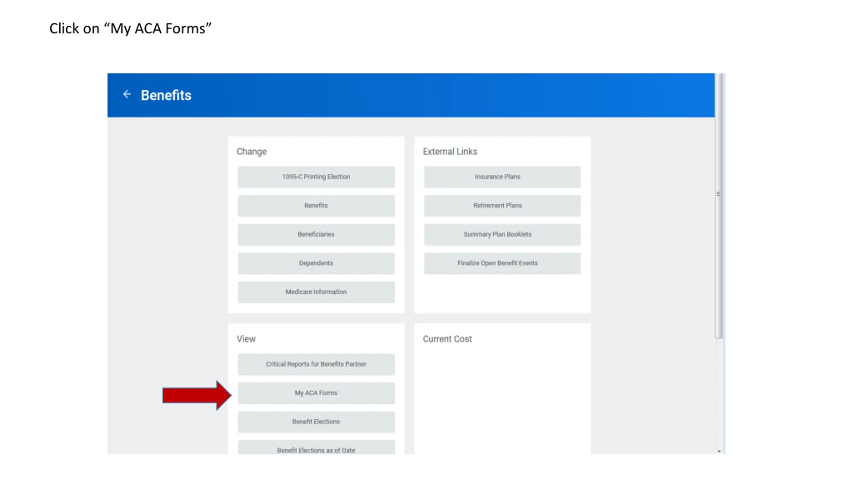Click the Change section heading
853x480 pixels.
[x=251, y=152]
